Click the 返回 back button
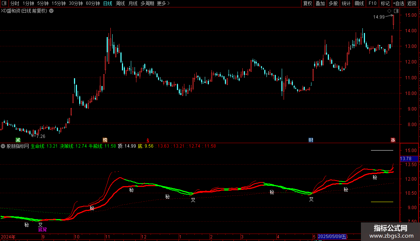Image resolution: width=420 pixels, height=241 pixels. (412, 3)
